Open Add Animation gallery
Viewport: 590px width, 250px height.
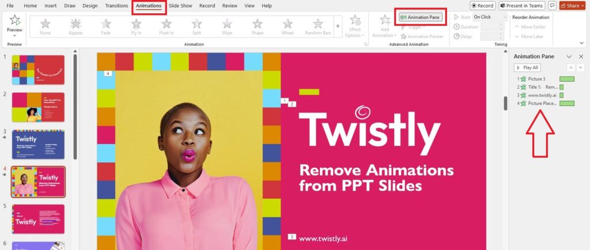point(384,26)
